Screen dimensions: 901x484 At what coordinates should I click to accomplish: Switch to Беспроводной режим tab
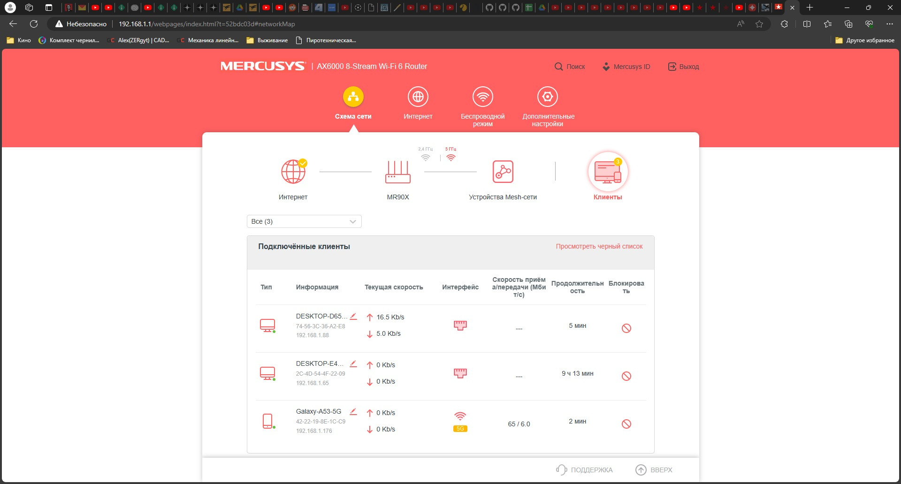[x=482, y=106]
